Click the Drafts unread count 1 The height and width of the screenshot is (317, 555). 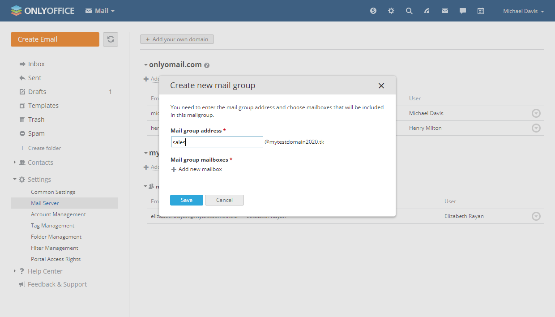[111, 92]
